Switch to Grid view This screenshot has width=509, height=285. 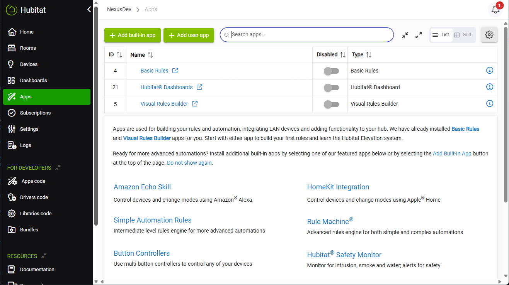point(463,35)
